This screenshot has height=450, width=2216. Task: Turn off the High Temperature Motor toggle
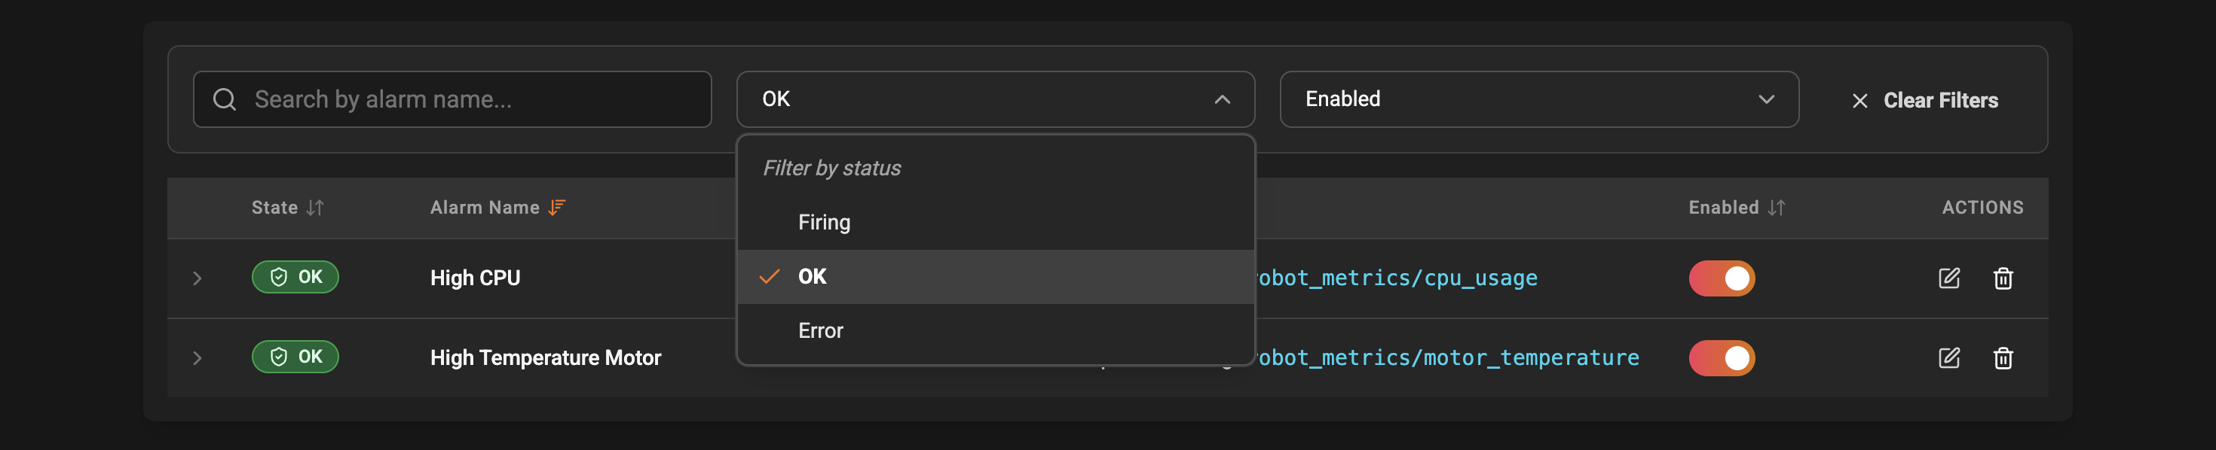pos(1721,358)
